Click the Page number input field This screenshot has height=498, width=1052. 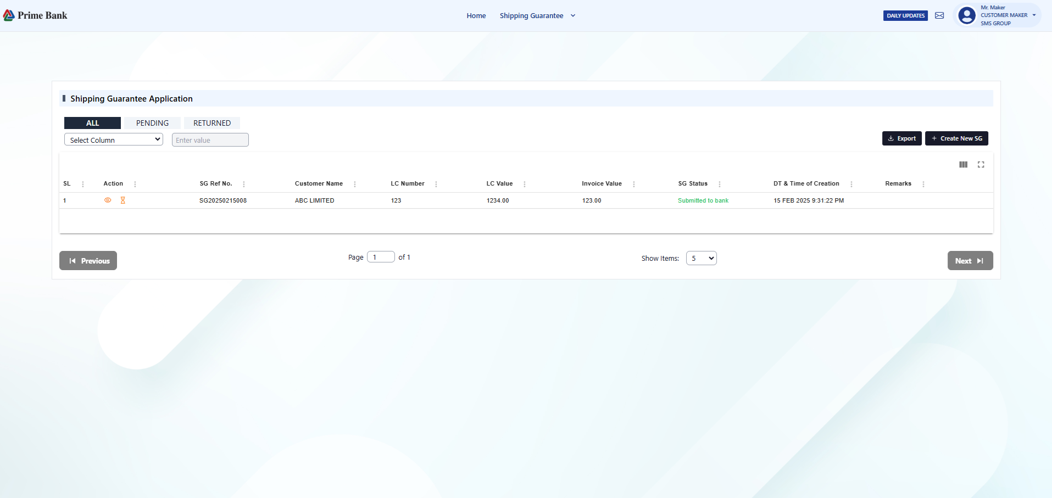point(381,257)
